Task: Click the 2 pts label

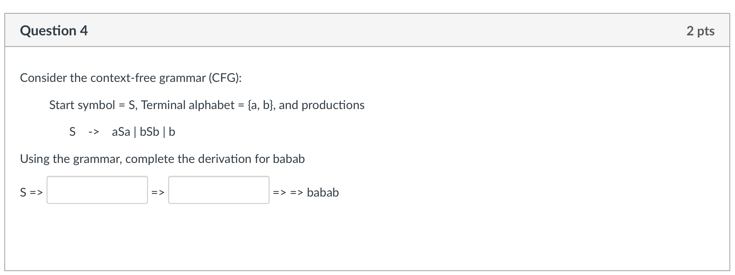Action: [700, 31]
